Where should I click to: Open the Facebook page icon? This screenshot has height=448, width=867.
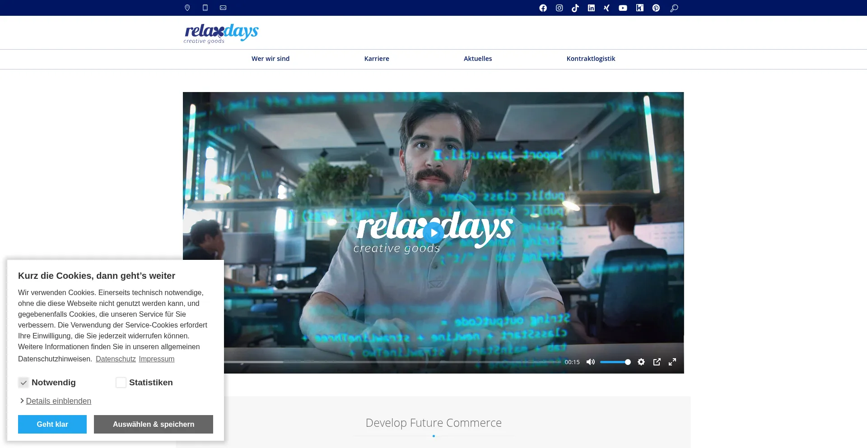pyautogui.click(x=543, y=8)
